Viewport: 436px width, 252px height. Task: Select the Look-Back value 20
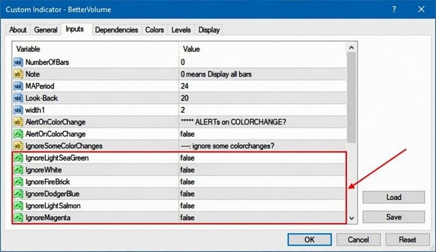(185, 98)
